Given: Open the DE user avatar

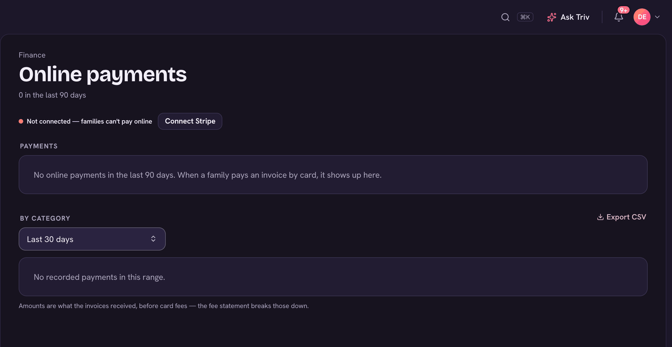Looking at the screenshot, I should click(642, 17).
